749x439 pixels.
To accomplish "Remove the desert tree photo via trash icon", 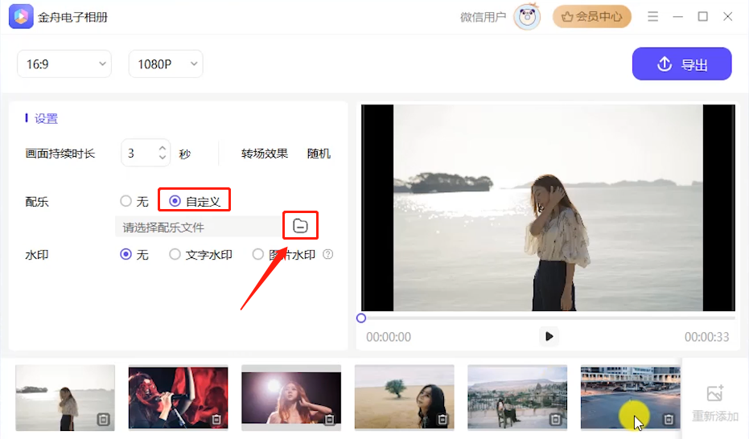I will [442, 420].
